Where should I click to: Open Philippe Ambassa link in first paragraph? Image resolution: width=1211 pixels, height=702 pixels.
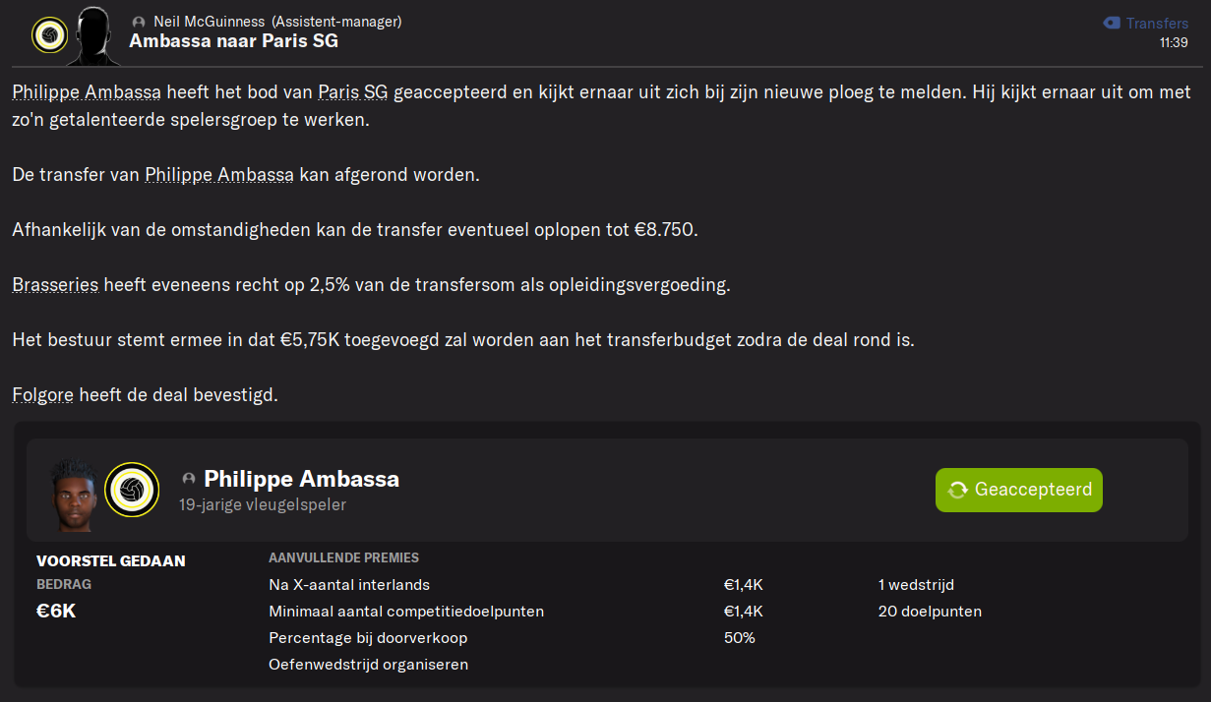pyautogui.click(x=87, y=92)
